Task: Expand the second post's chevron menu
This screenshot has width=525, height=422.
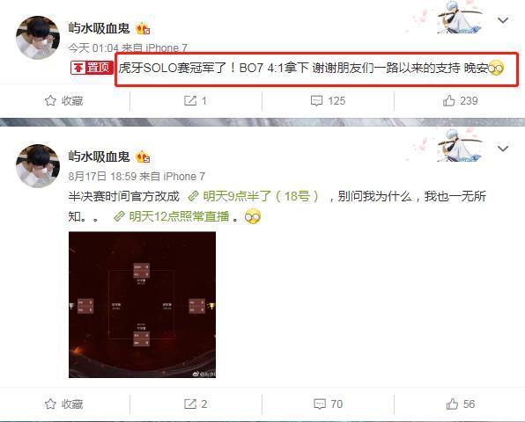Action: pyautogui.click(x=503, y=149)
